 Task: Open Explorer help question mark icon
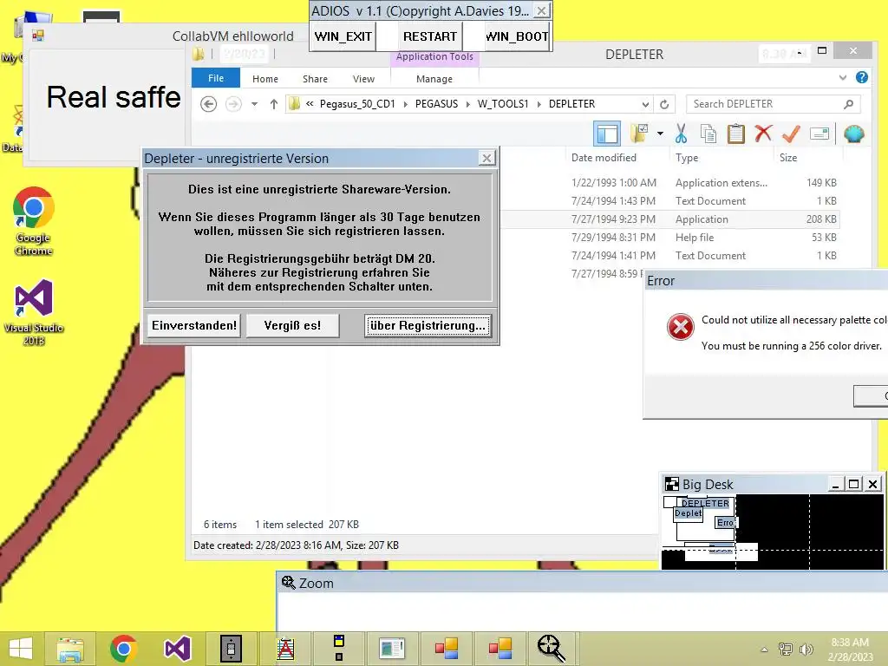862,77
